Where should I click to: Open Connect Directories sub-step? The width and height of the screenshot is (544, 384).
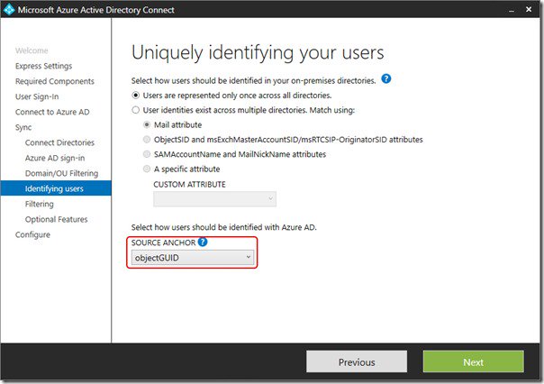(x=59, y=142)
